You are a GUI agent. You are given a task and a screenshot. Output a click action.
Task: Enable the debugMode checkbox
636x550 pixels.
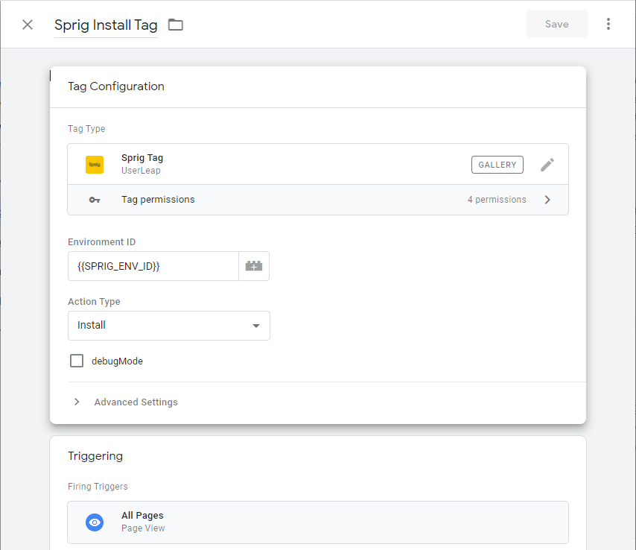77,361
